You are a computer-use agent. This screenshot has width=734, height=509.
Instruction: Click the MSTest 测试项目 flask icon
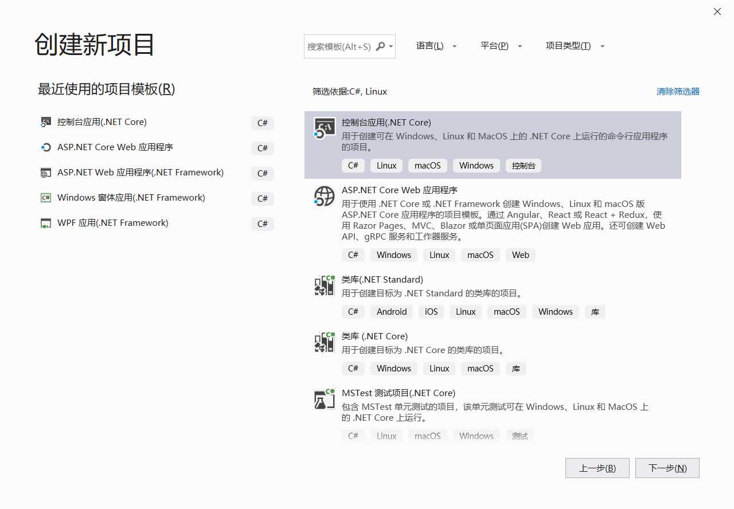325,399
